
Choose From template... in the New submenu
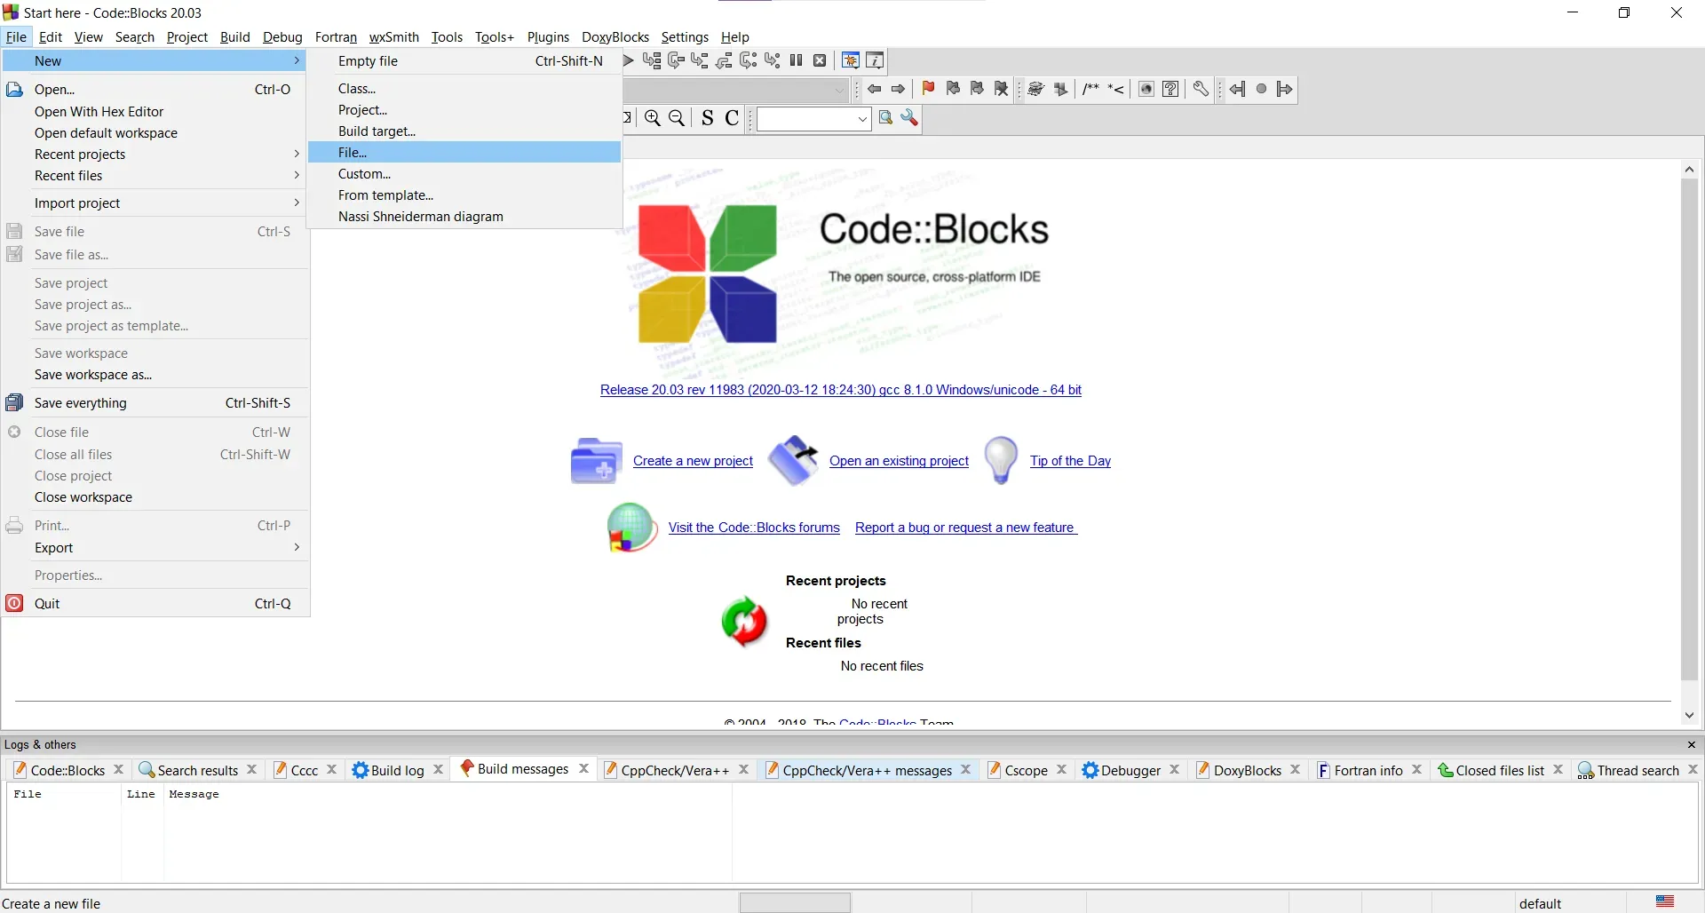click(464, 195)
